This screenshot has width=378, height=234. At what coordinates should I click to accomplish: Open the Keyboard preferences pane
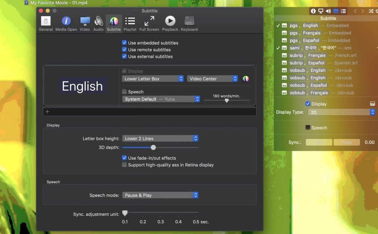(x=189, y=23)
